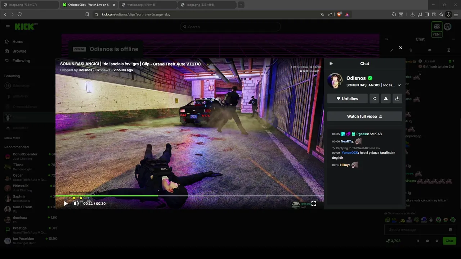461x259 pixels.
Task: Open browser extensions puzzle icon
Action: (394, 14)
